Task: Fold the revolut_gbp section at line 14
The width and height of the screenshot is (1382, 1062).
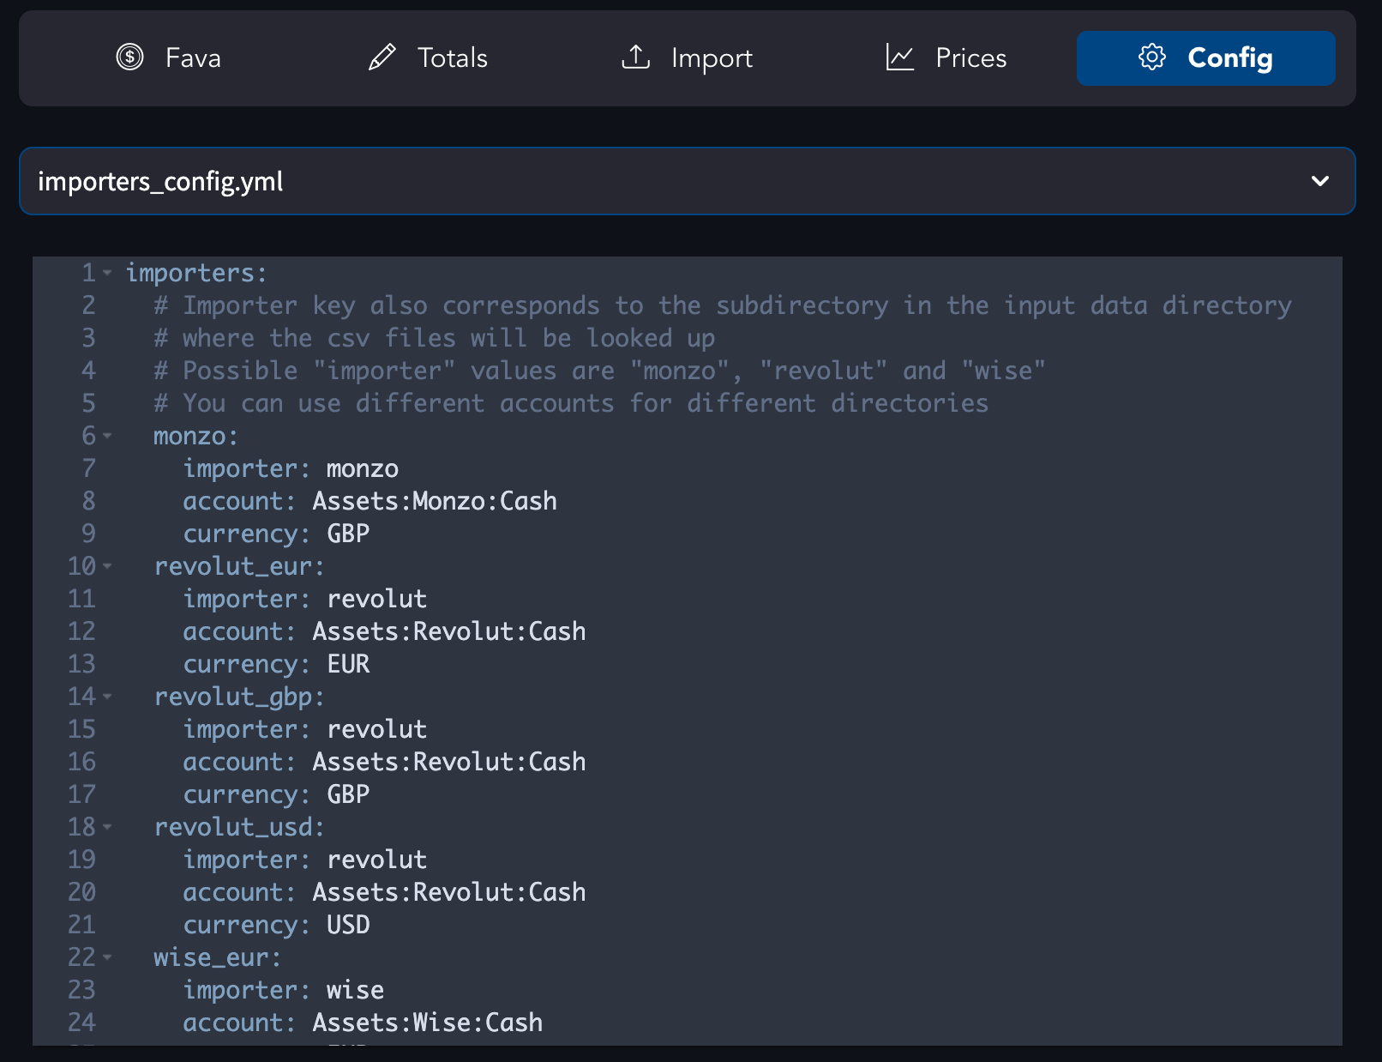Action: [107, 697]
